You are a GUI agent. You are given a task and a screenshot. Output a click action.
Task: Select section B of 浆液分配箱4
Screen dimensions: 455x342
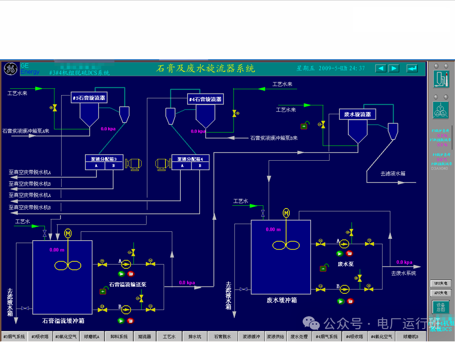pyautogui.click(x=200, y=166)
